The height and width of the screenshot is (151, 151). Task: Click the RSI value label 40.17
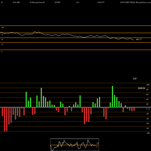(139, 39)
